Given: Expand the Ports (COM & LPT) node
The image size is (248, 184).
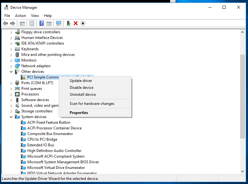Looking at the screenshot, I should click(x=11, y=83).
